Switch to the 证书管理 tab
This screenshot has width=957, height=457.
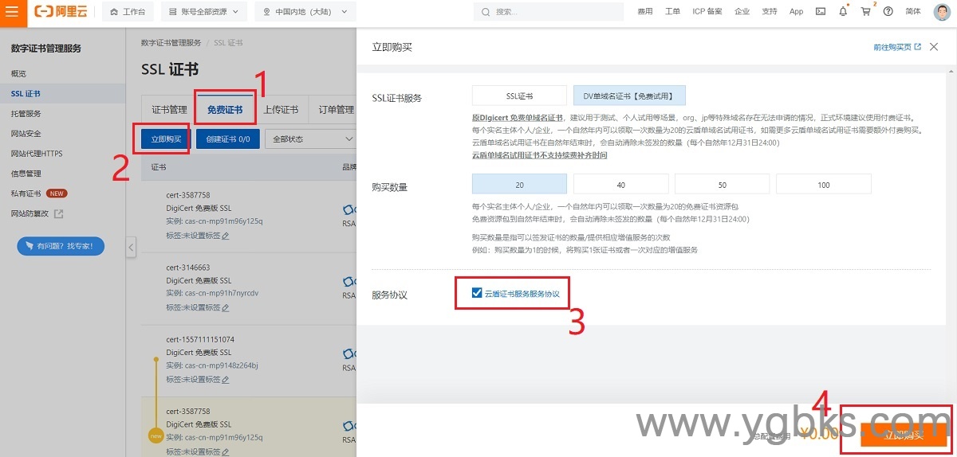coord(169,110)
